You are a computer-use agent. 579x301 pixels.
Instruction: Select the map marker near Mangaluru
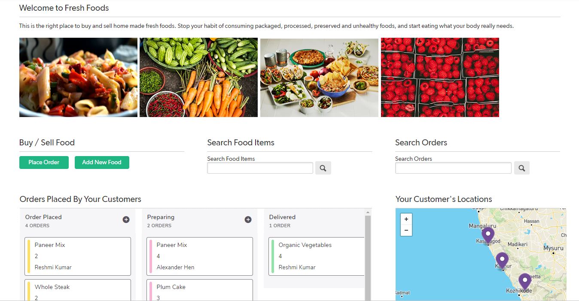(x=488, y=234)
